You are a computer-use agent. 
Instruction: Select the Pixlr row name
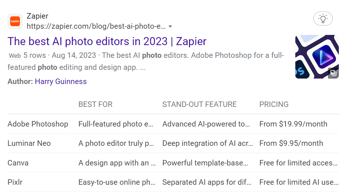[x=15, y=182]
